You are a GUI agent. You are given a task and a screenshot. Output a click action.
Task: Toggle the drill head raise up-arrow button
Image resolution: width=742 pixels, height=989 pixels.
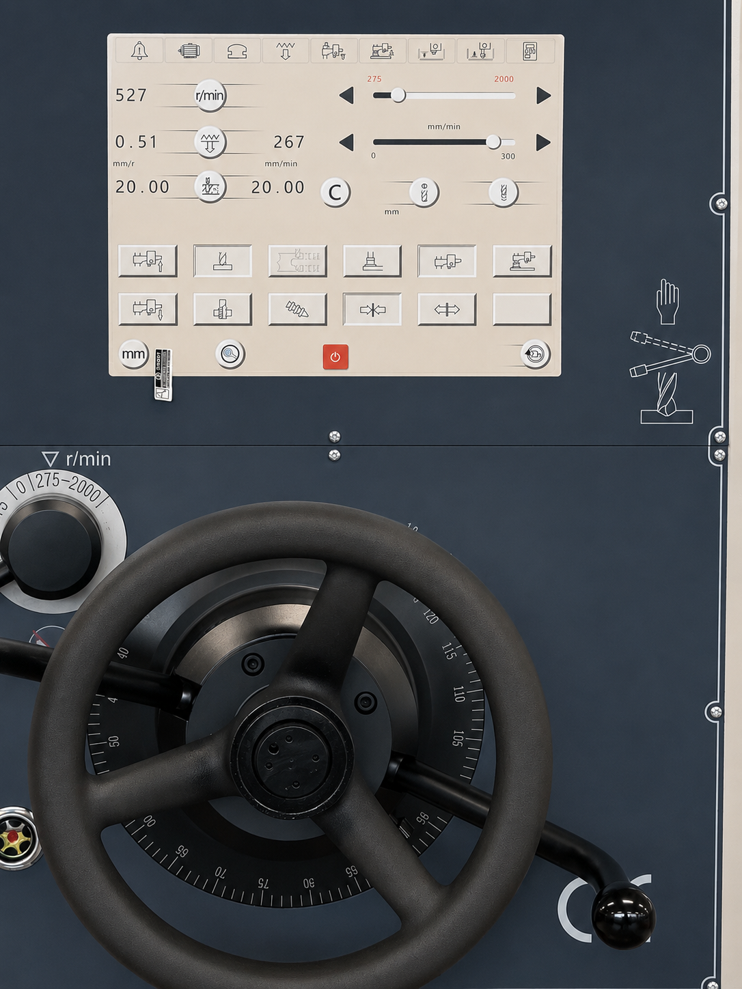point(148,261)
